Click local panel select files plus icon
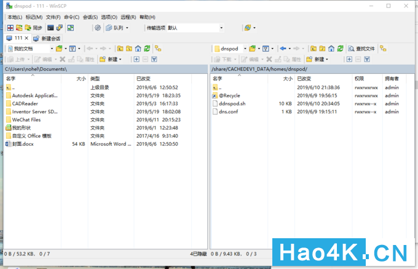418x269 pixels. pyautogui.click(x=136, y=59)
